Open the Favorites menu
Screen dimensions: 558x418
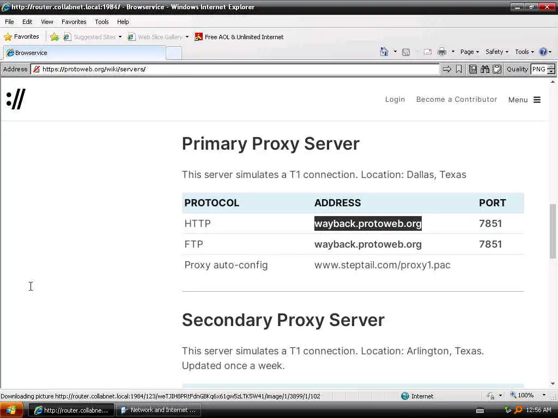pos(74,22)
